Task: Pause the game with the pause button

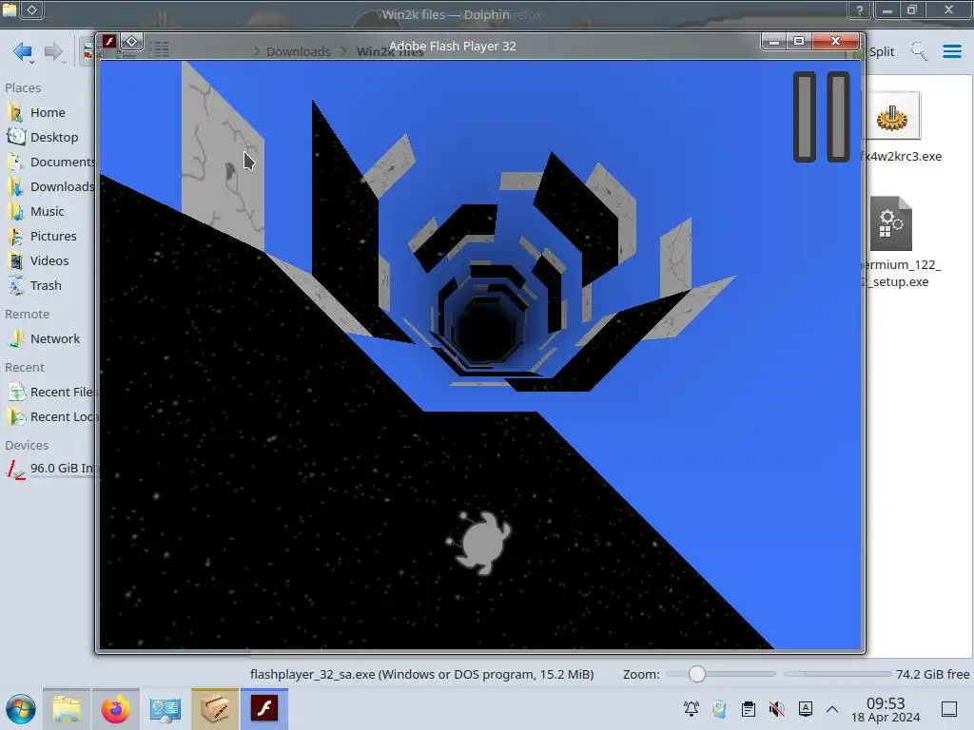Action: click(x=821, y=117)
